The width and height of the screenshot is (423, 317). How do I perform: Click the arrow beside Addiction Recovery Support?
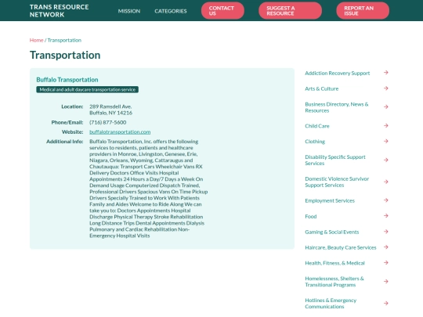coord(386,73)
